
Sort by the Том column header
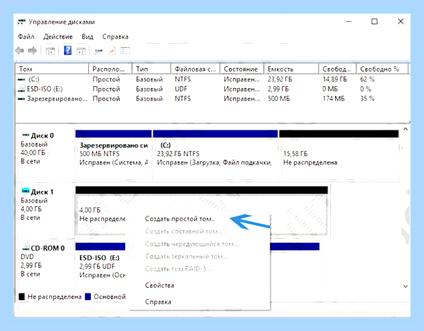pos(52,69)
